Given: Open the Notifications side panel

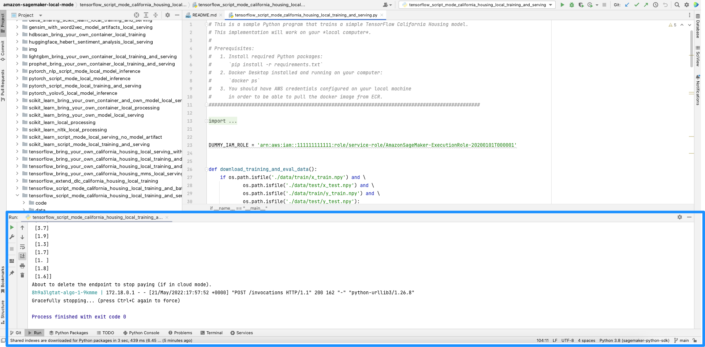Looking at the screenshot, I should point(698,90).
